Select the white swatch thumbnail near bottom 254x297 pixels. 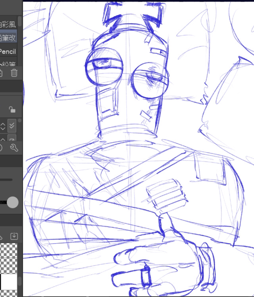click(9, 282)
